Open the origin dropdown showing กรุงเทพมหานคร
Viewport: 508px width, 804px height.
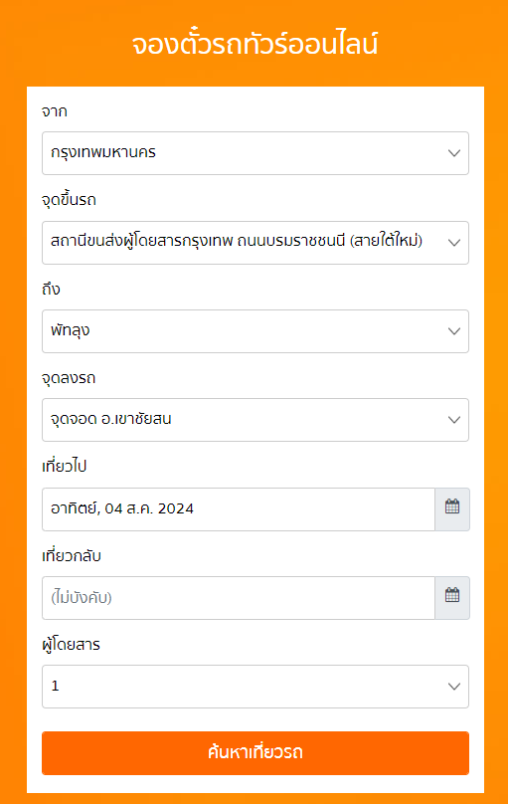click(255, 153)
